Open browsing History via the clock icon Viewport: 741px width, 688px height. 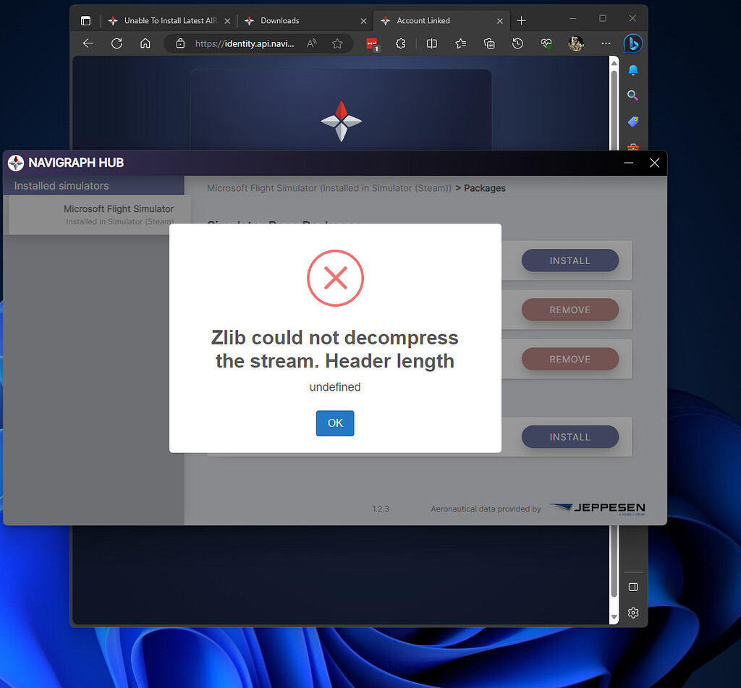(x=517, y=43)
